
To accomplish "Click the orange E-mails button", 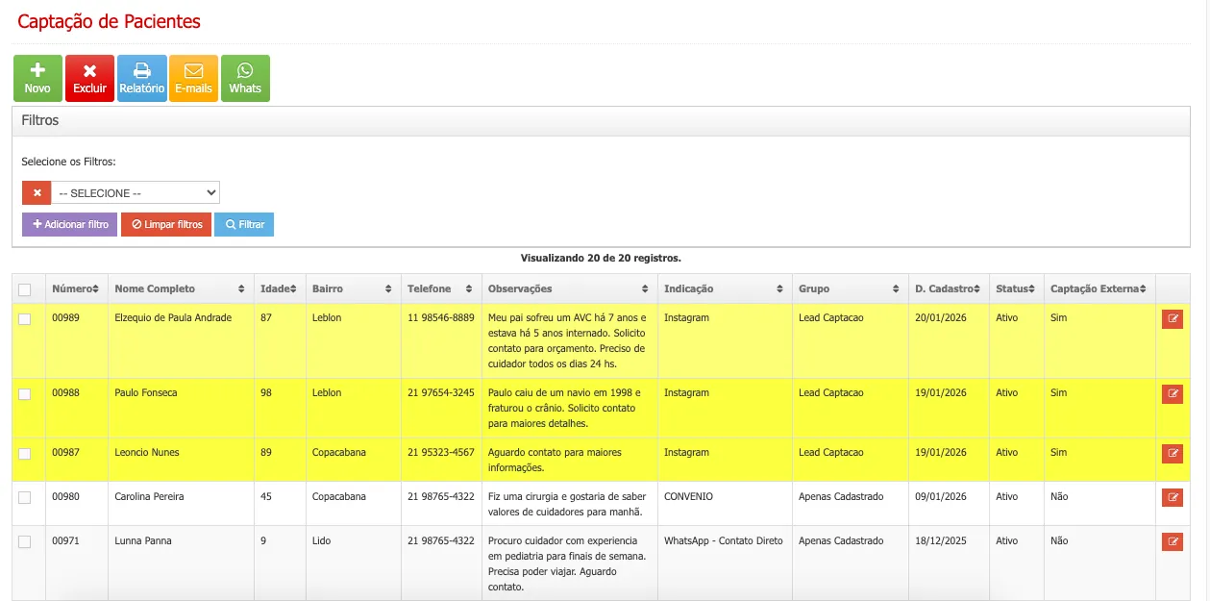I will pyautogui.click(x=193, y=78).
